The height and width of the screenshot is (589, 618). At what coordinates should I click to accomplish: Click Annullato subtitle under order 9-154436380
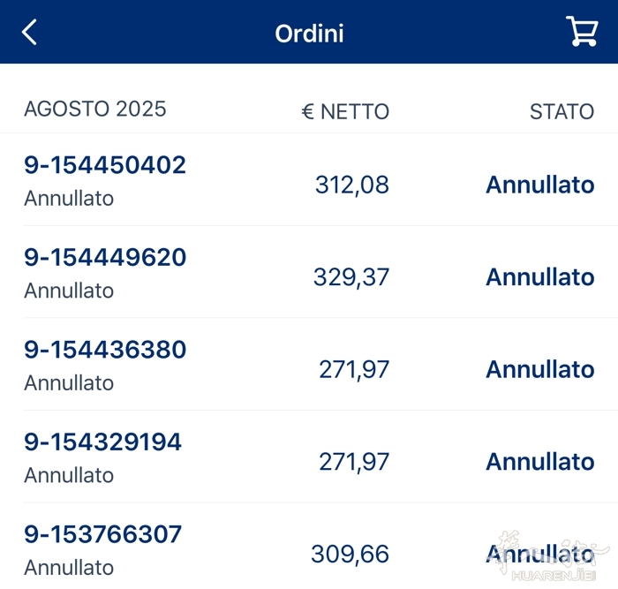(x=69, y=383)
